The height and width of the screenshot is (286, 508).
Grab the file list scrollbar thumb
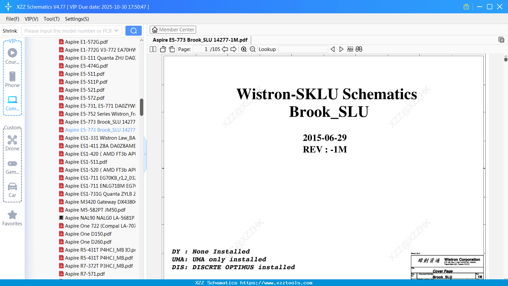[141, 107]
